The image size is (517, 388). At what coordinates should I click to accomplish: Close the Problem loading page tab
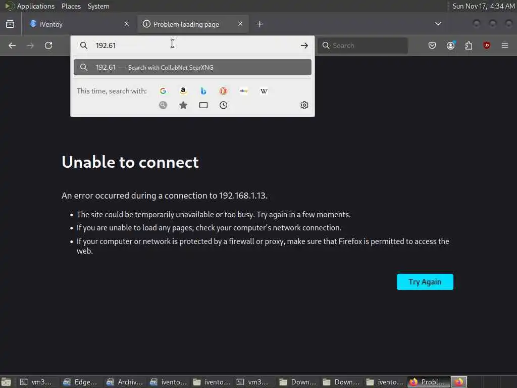[240, 24]
